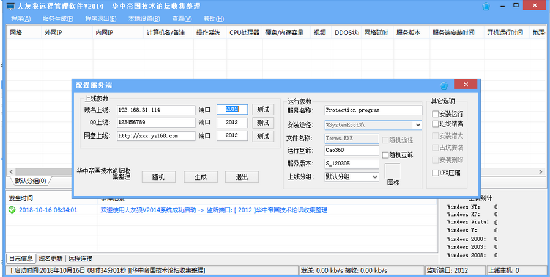Click the 发生时间 log column header
The height and width of the screenshot is (277, 550).
(52, 198)
